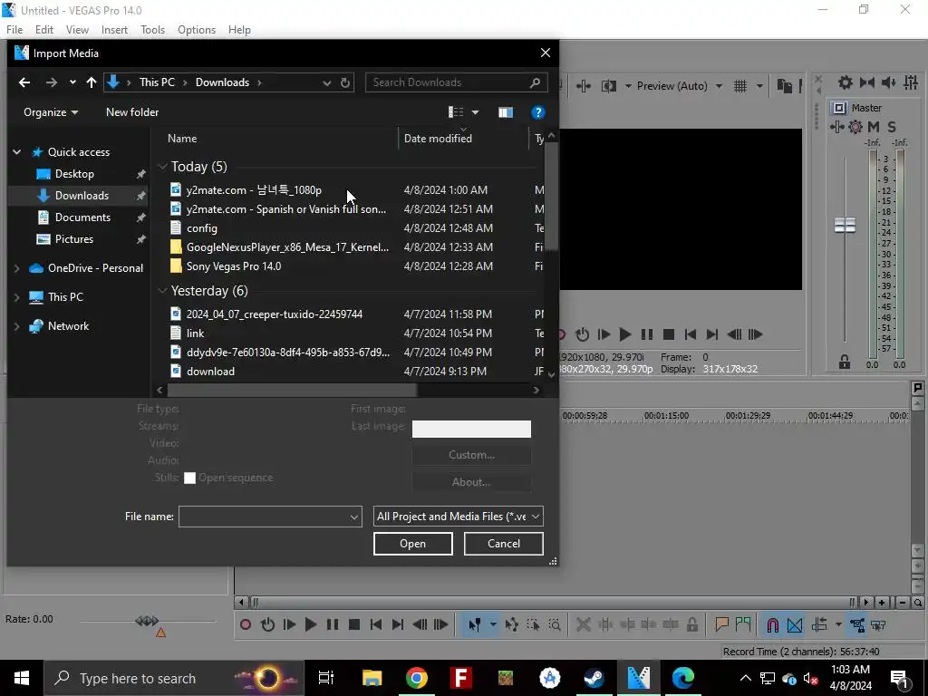
Task: Mute the Master bus with M
Action: [x=874, y=127]
